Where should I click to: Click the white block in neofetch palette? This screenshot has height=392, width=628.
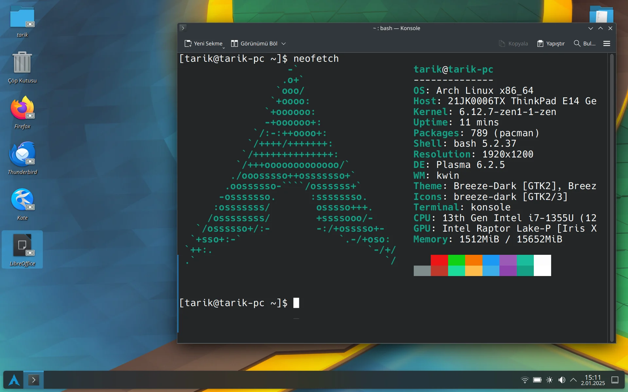542,265
